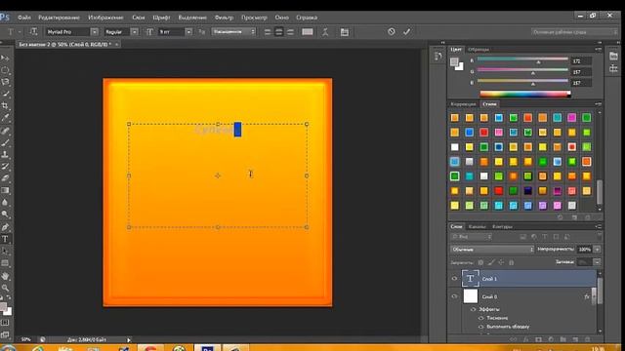Select the Eyedropper tool
Image resolution: width=625 pixels, height=351 pixels.
pos(5,118)
